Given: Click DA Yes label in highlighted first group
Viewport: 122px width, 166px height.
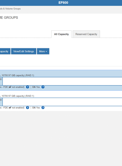Looking at the screenshot, I should 36,87.
